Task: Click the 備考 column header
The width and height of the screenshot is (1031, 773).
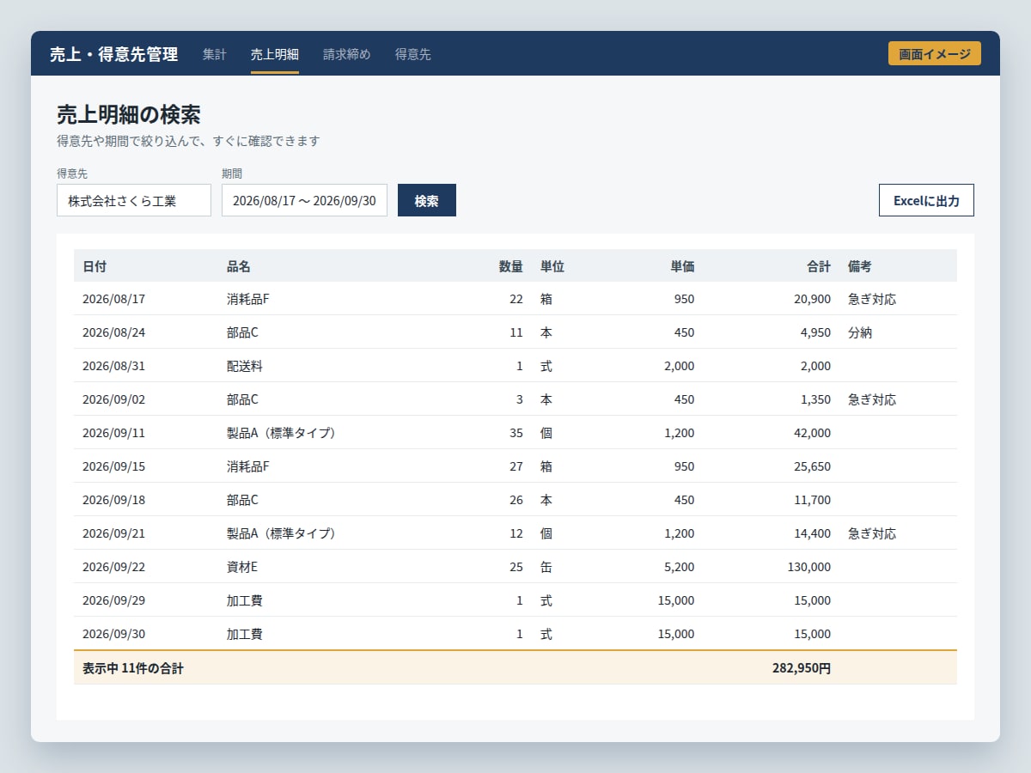Action: click(860, 266)
